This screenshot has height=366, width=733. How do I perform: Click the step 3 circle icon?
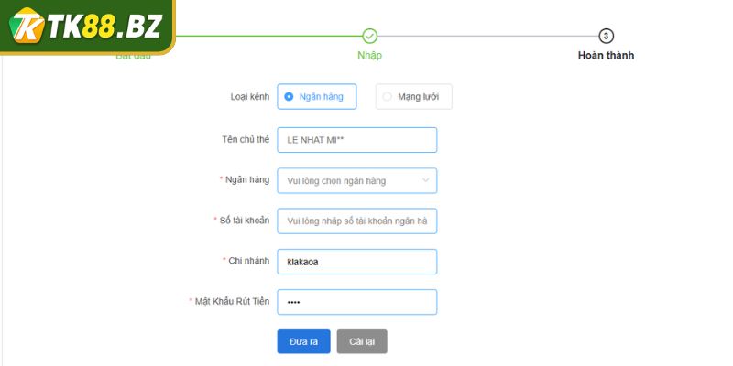coord(606,36)
